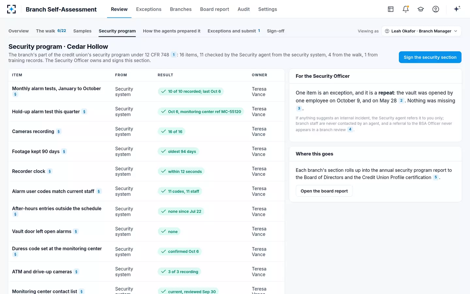Click the 'oldest 94 days' result chip

point(178,152)
